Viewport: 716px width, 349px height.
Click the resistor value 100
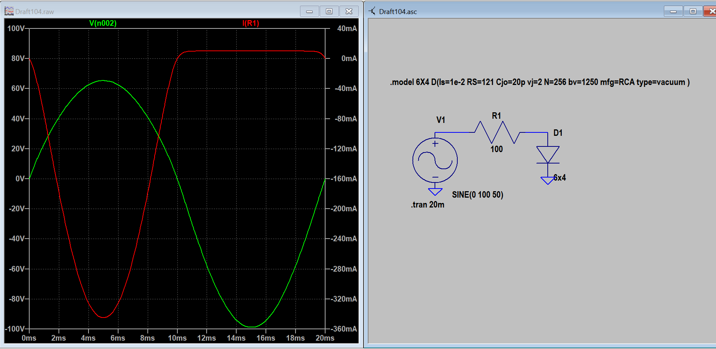pyautogui.click(x=496, y=149)
